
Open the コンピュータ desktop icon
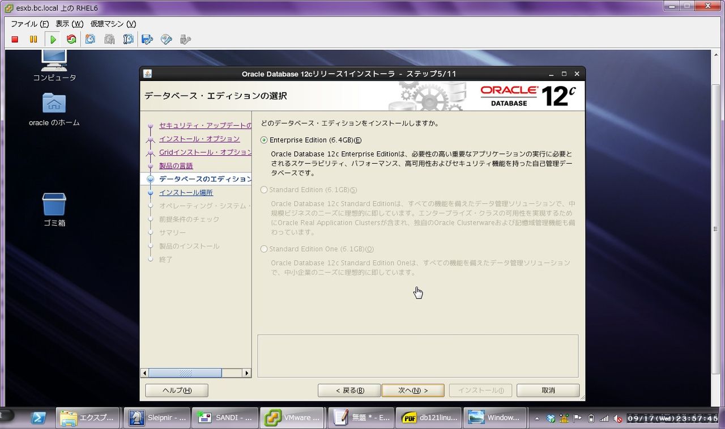(x=54, y=65)
